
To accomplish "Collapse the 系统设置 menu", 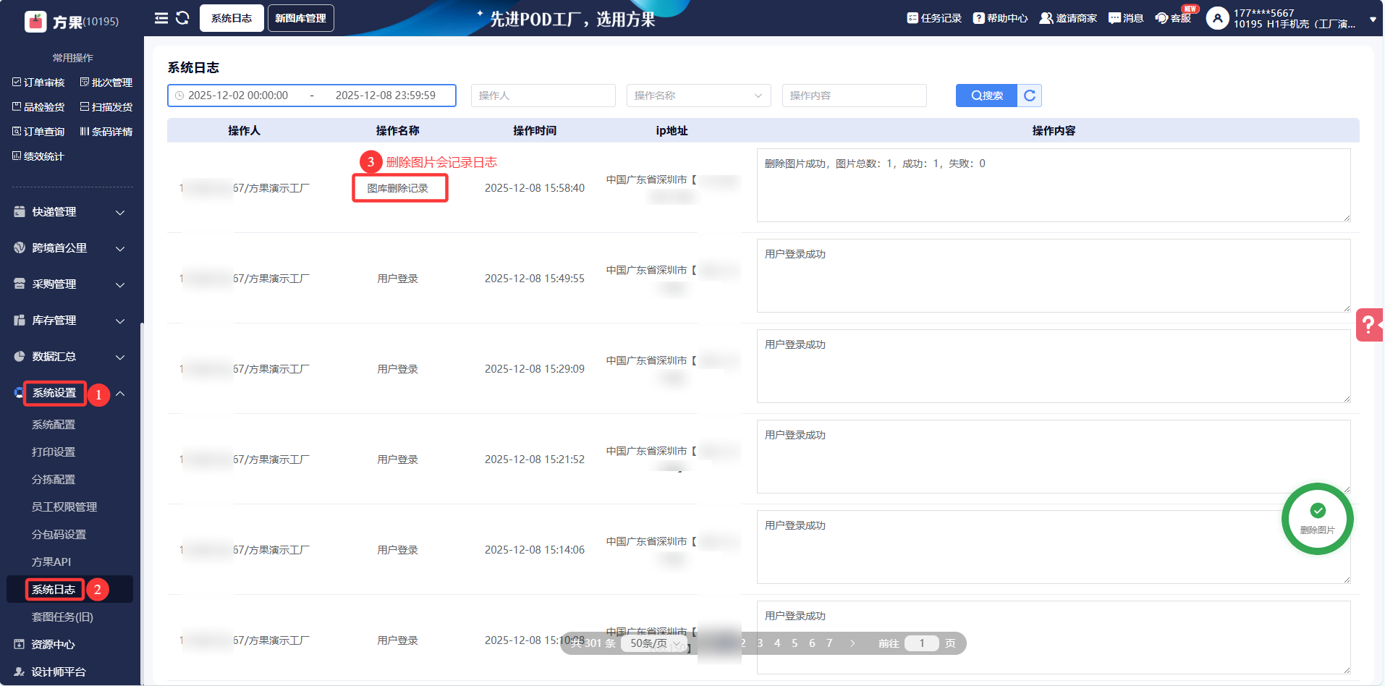I will click(70, 393).
